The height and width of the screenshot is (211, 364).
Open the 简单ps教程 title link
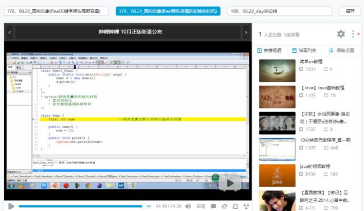[x=311, y=61]
